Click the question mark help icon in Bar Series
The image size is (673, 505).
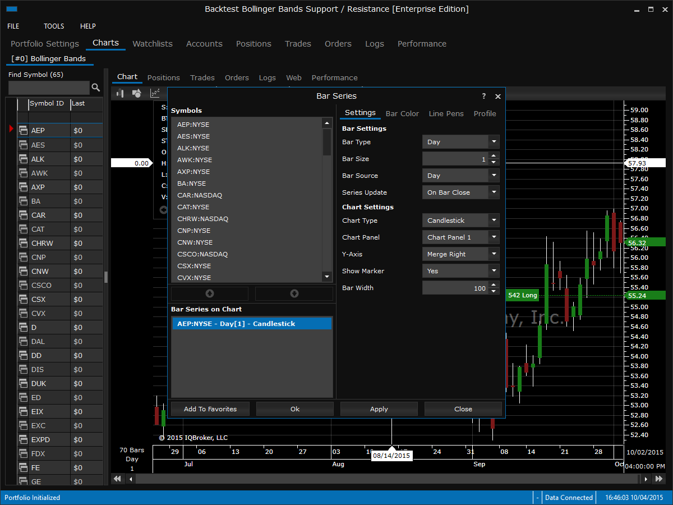[x=484, y=96]
